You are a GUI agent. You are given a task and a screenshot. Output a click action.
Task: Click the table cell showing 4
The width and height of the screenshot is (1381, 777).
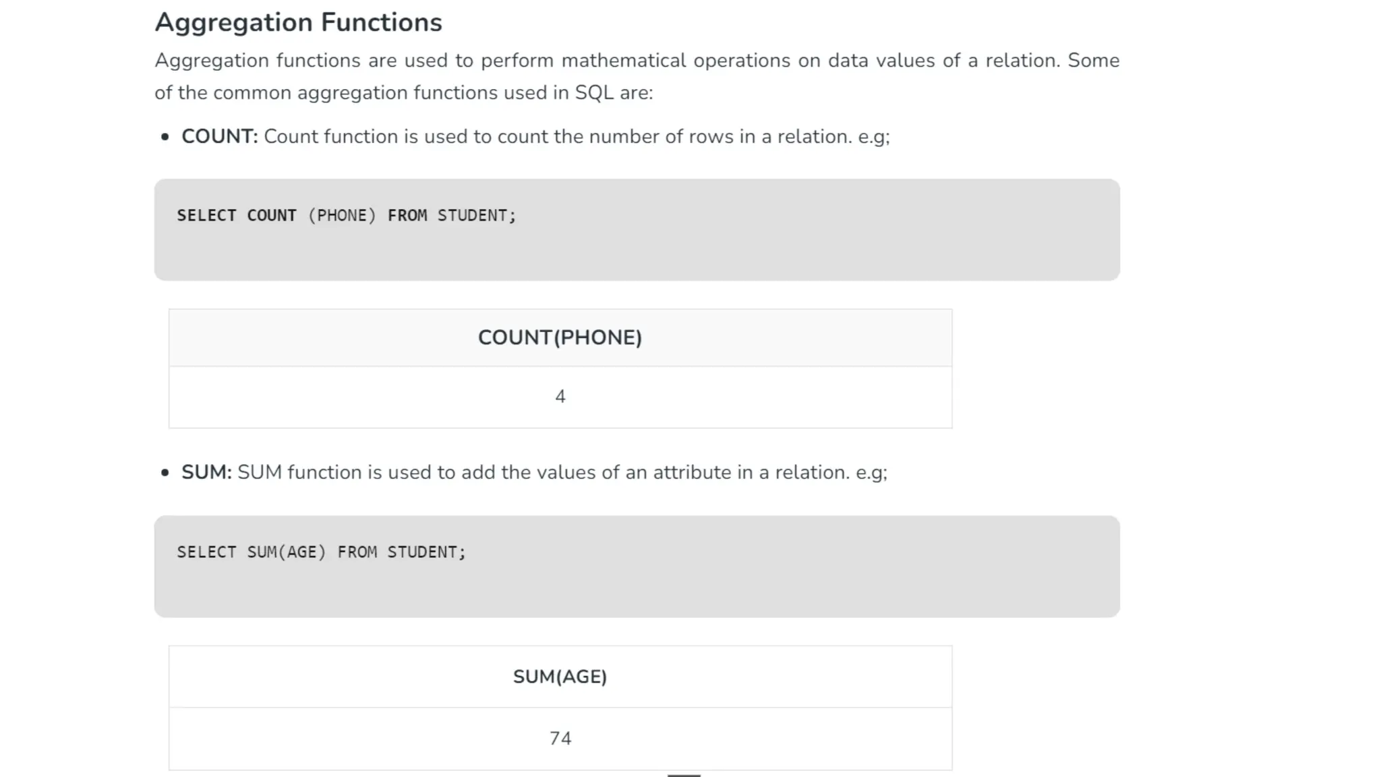coord(560,397)
